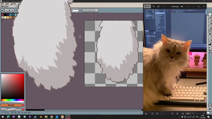Open the Sprite menu
Image resolution: width=212 pixels, height=119 pixels.
pos(13,4)
